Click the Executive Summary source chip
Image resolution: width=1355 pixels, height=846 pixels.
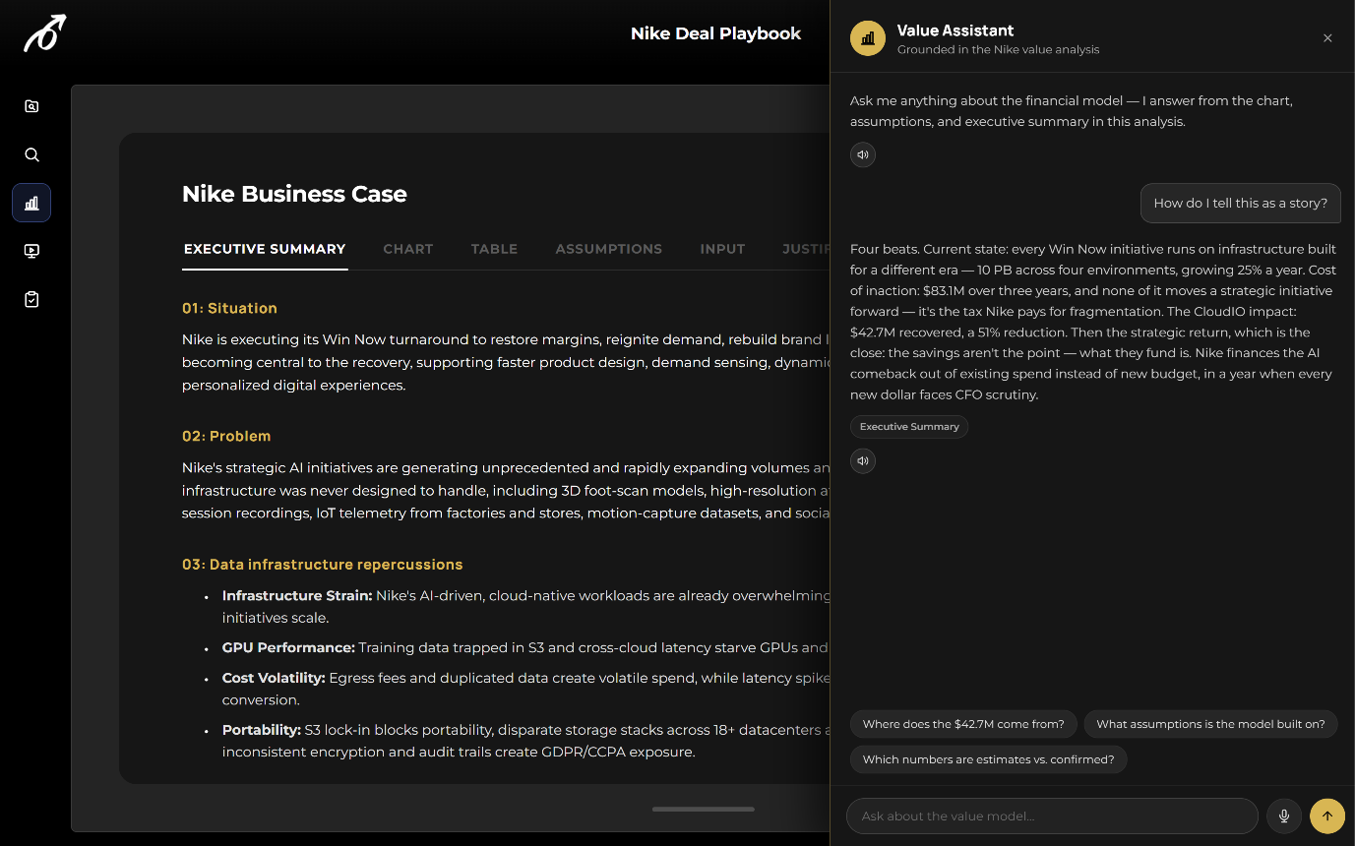click(x=909, y=427)
